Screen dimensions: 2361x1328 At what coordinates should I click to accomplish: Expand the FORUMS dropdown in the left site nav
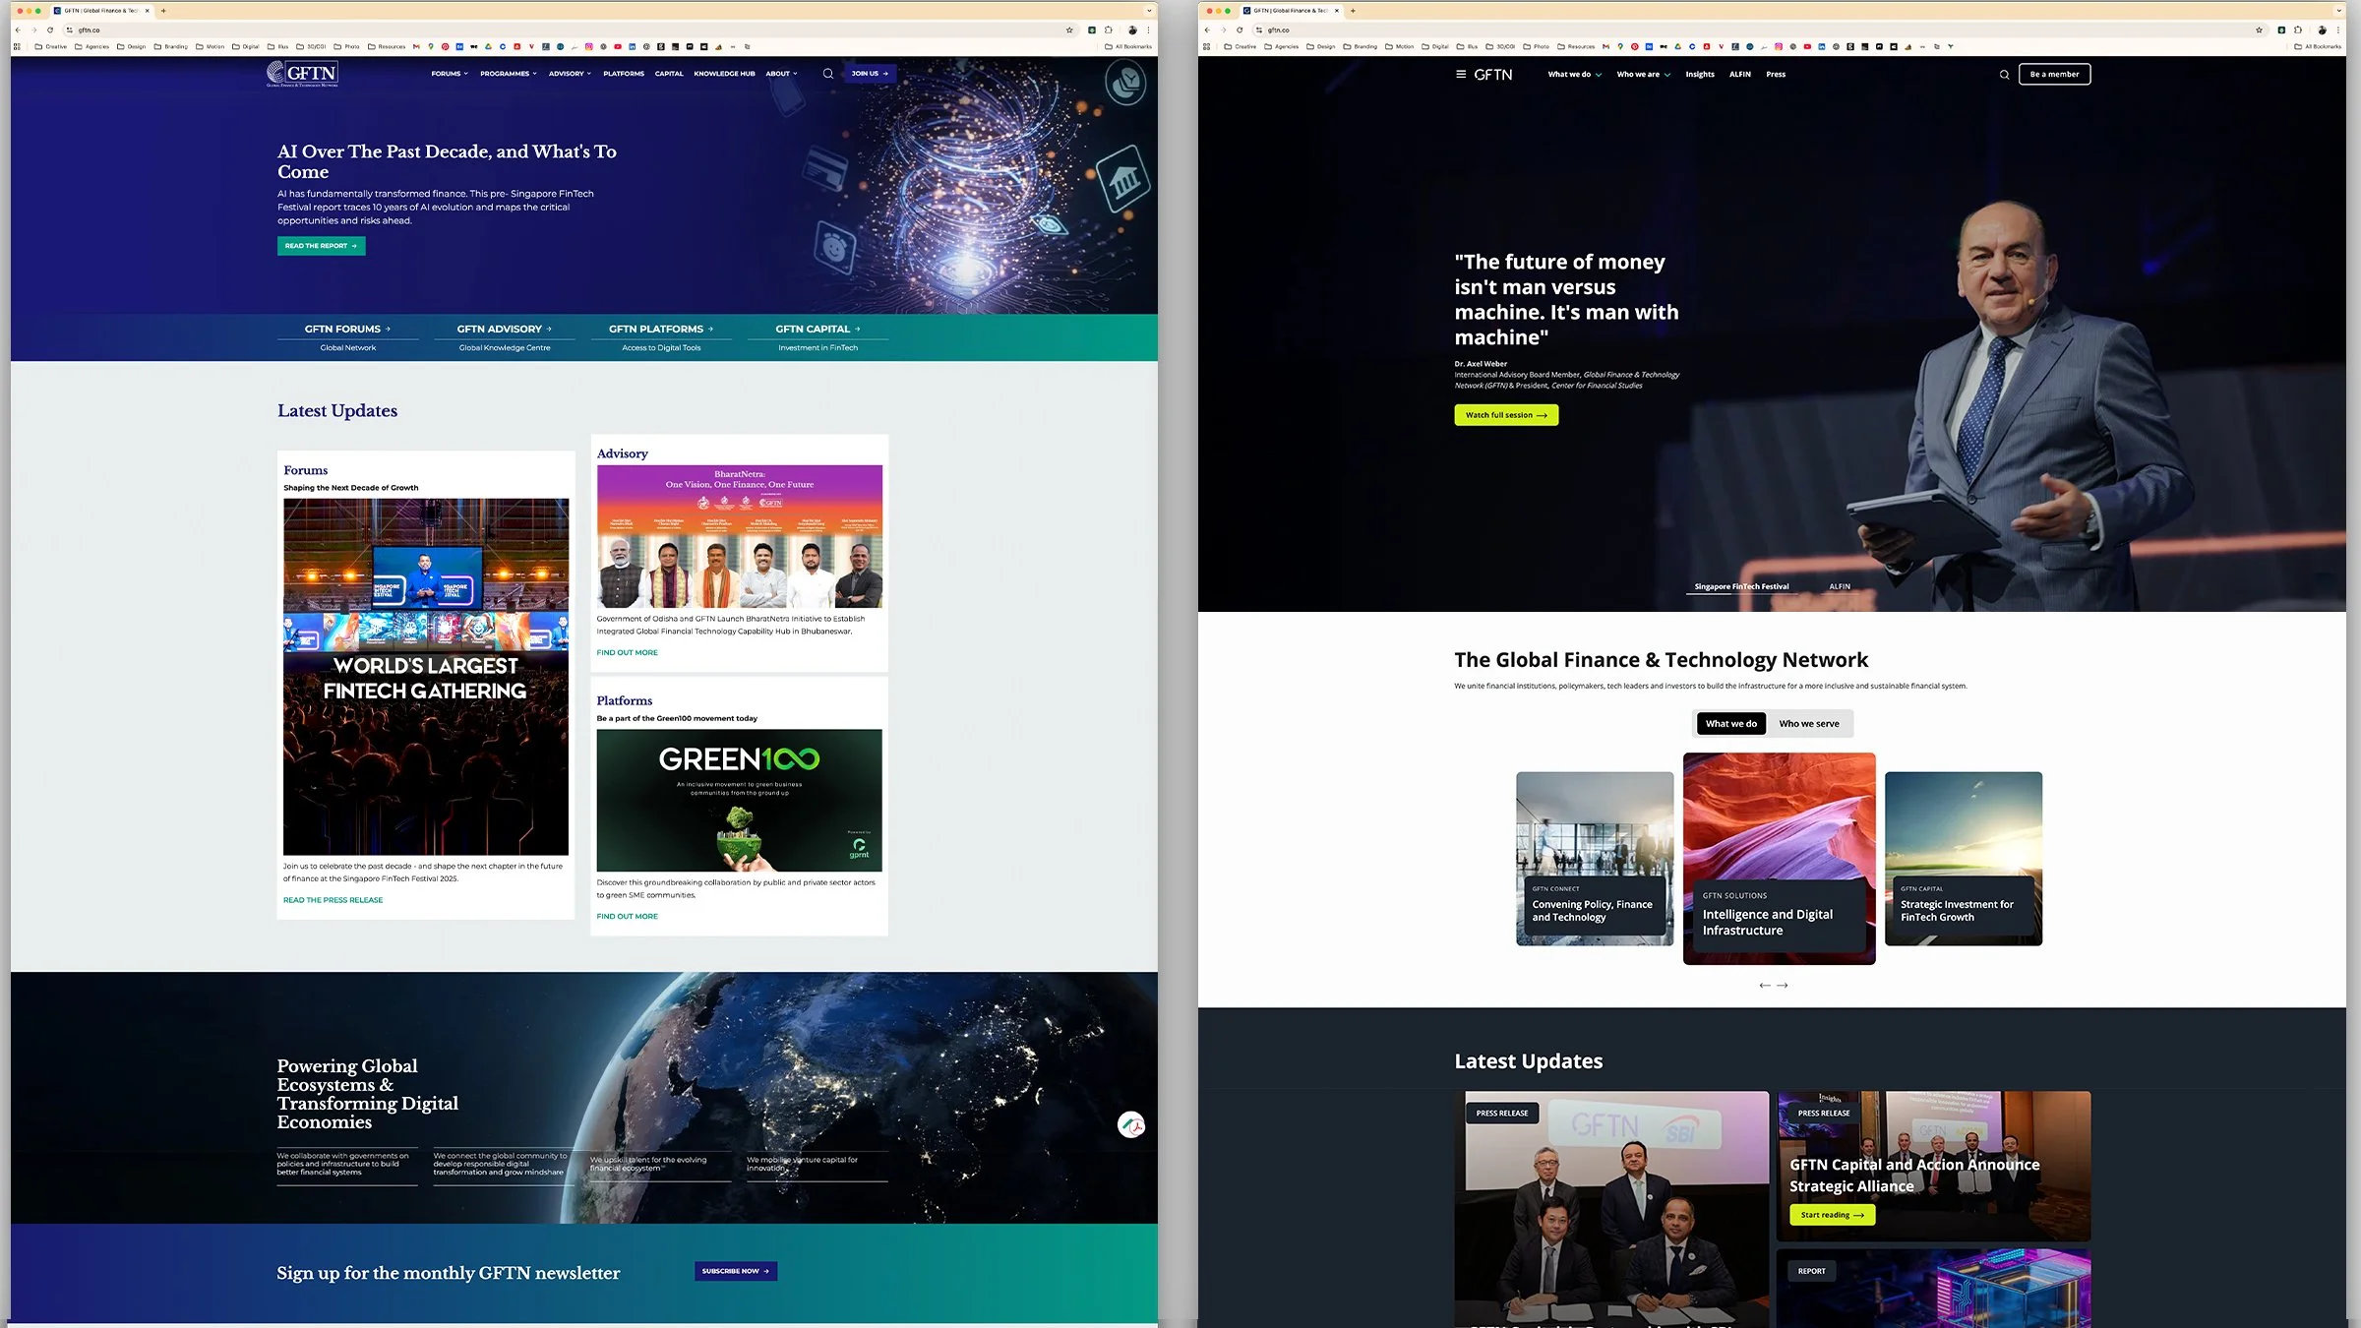click(x=450, y=74)
